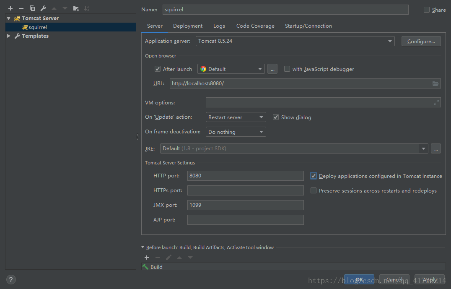Enable Preserve sessions across restarts checkbox

314,190
